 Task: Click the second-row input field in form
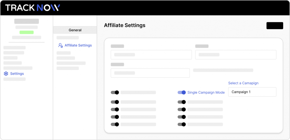(150, 73)
